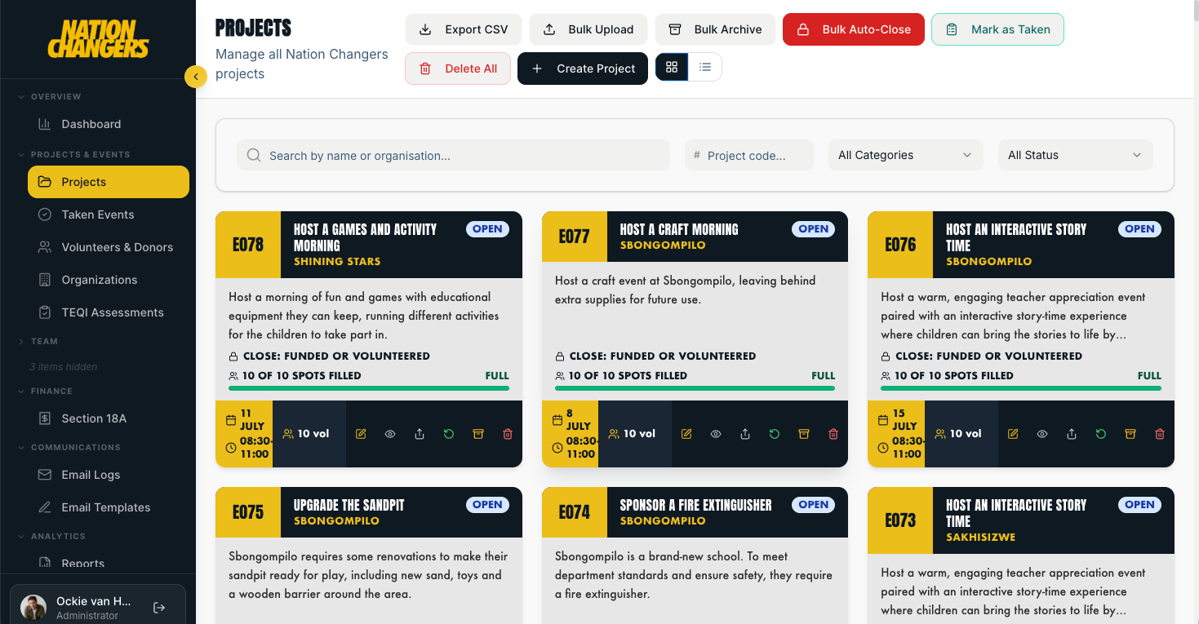The width and height of the screenshot is (1199, 624).
Task: Open Reports under Analytics
Action: (109, 563)
